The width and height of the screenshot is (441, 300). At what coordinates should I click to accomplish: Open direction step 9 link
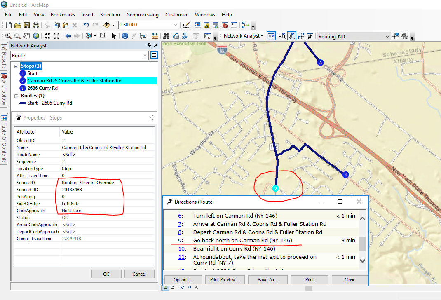180,241
